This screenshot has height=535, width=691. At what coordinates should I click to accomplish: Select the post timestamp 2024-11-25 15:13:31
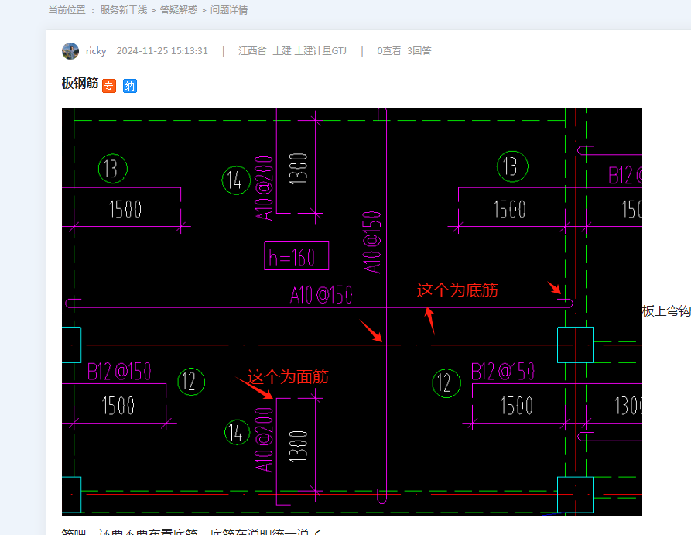[162, 51]
